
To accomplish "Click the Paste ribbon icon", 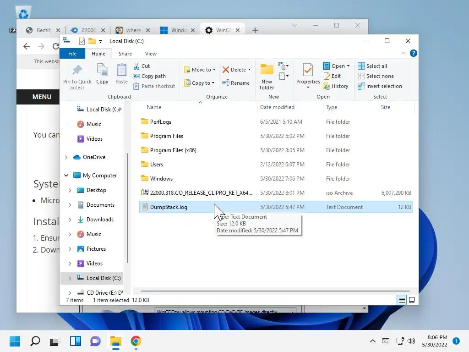I will pos(121,70).
